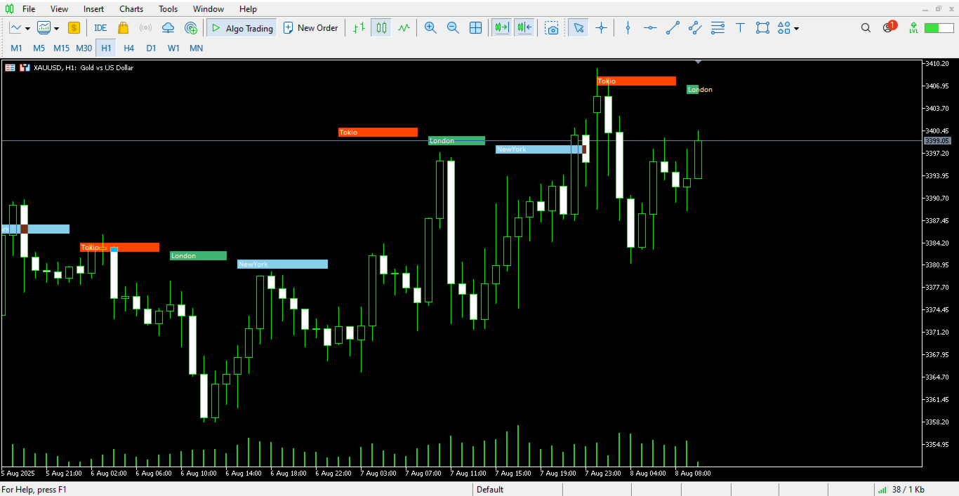Switch timeframe to M15

[61, 48]
